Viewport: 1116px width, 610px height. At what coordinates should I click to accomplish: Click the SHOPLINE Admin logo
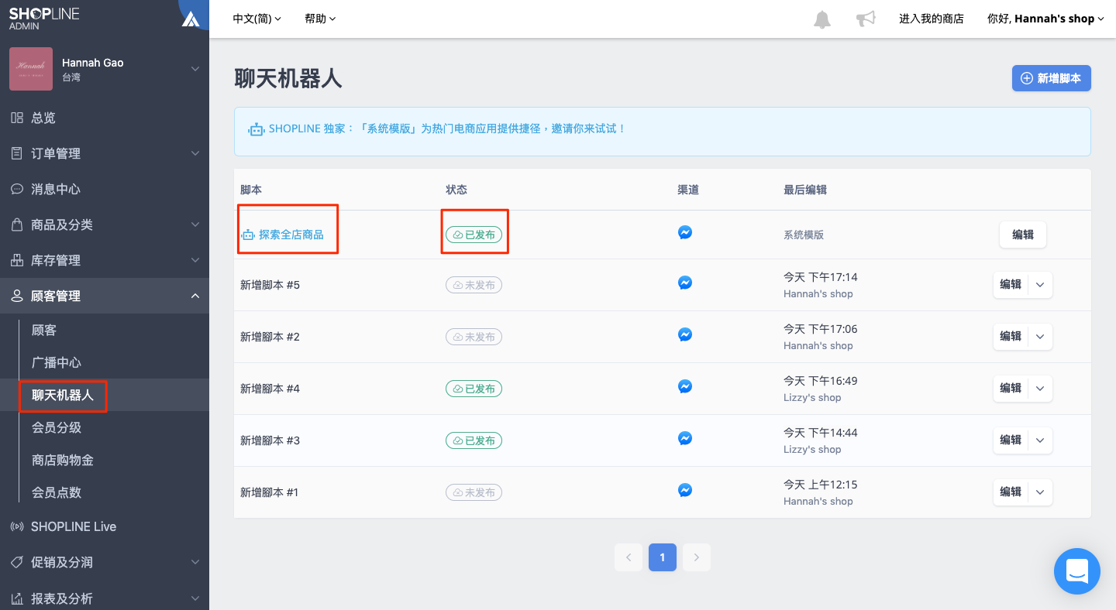pos(44,19)
